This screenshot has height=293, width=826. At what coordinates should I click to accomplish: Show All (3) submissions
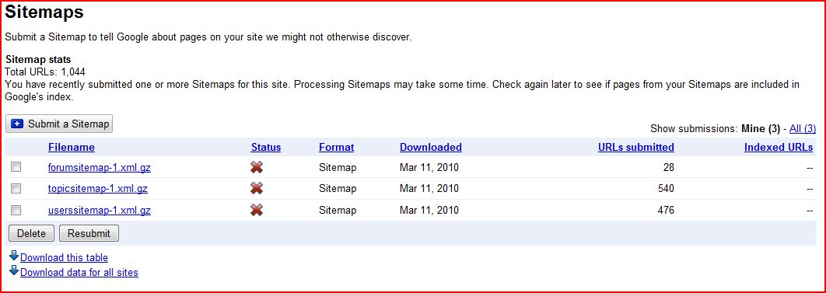[x=803, y=128]
